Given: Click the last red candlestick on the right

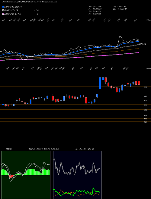Looking at the screenshot, I should 139,83.
